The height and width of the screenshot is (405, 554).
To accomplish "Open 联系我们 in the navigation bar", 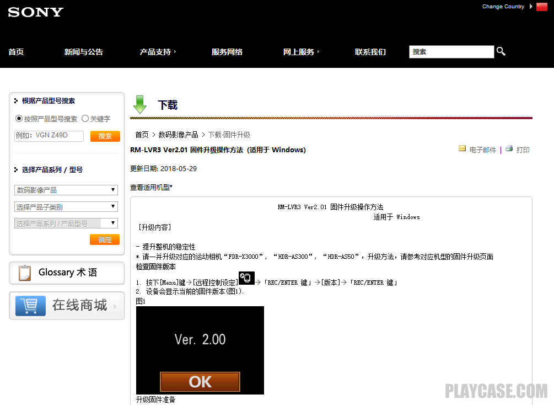I will click(370, 52).
